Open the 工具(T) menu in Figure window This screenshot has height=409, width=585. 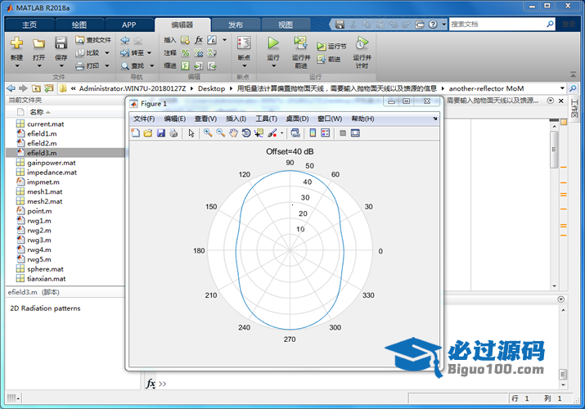(266, 119)
